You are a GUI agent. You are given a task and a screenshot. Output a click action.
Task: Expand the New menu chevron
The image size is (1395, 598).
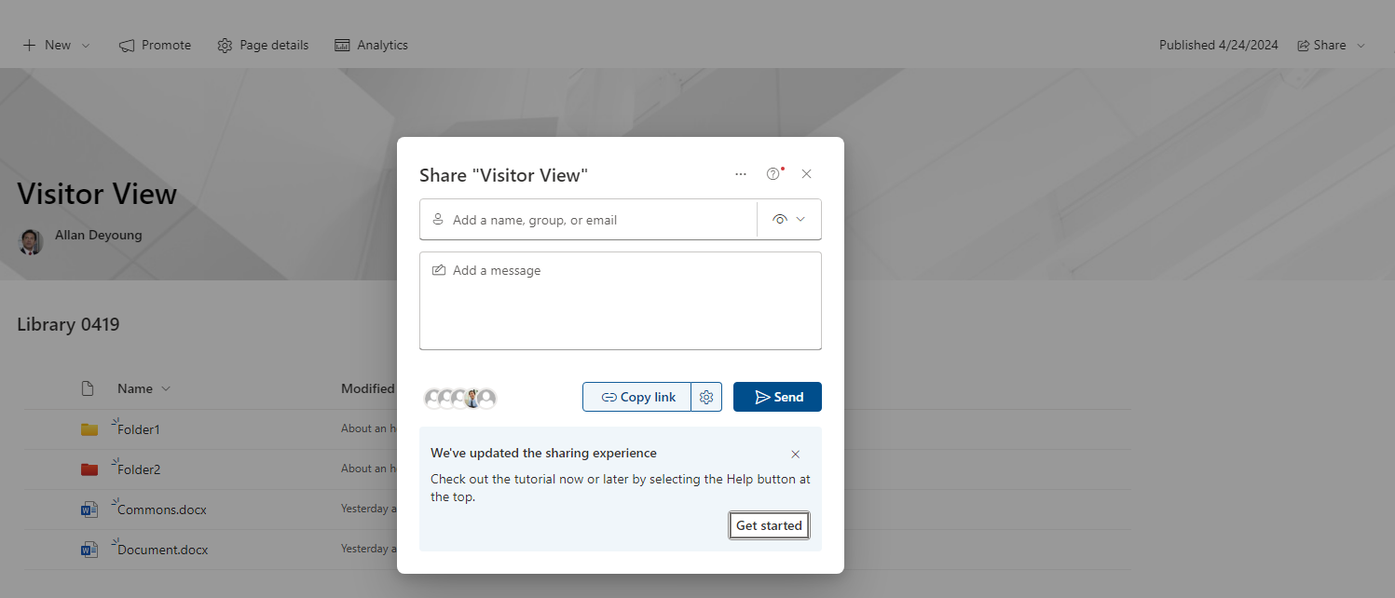coord(87,46)
